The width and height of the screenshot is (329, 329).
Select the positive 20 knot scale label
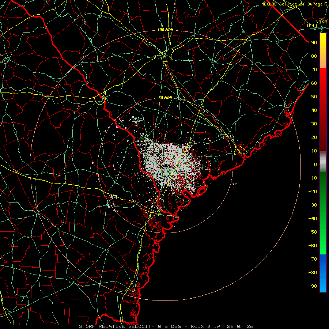pyautogui.click(x=314, y=137)
